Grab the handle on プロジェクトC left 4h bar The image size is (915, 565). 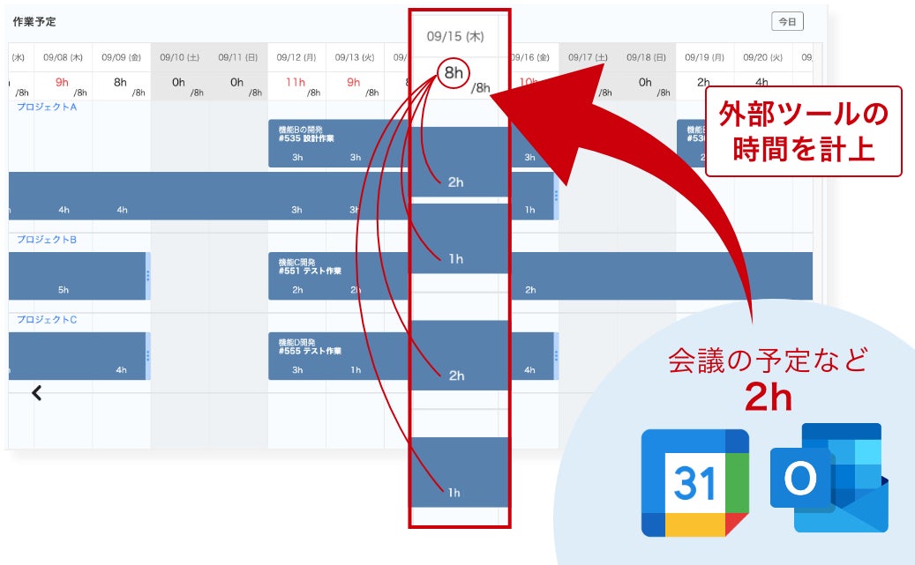click(148, 356)
